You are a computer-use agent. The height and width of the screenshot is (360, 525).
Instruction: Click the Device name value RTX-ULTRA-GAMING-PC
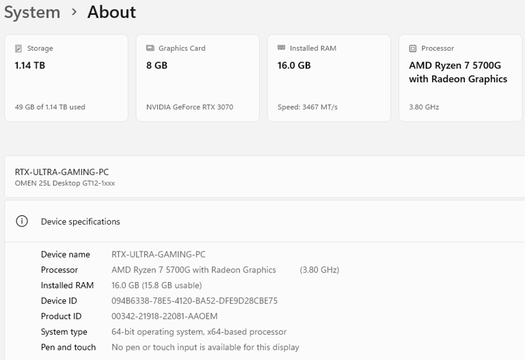159,254
